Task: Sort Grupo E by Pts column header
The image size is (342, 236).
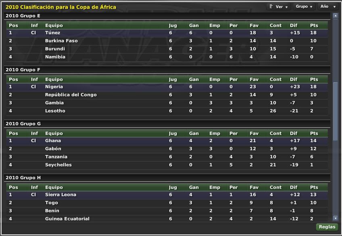Action: tap(314, 25)
